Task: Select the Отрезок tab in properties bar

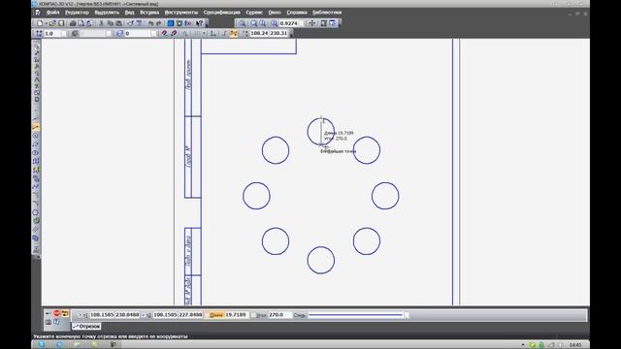Action: [86, 326]
